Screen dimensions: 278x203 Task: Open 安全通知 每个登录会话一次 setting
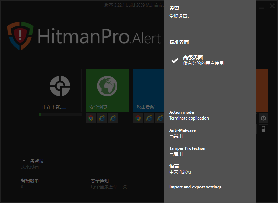coord(109,184)
